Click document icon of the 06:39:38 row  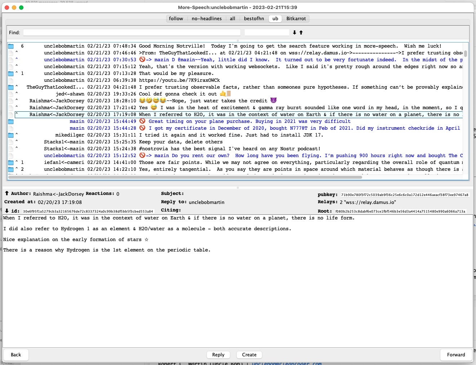coord(11,80)
